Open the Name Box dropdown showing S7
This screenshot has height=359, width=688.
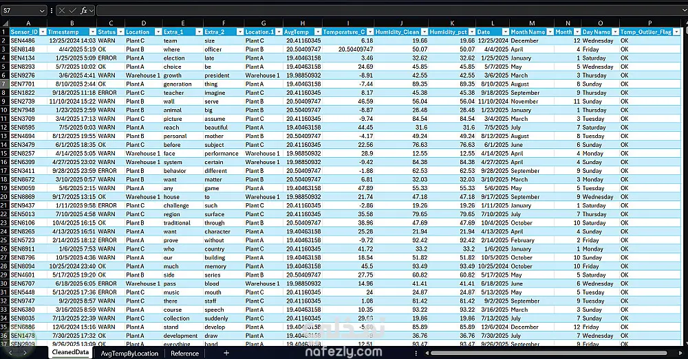tap(42, 10)
